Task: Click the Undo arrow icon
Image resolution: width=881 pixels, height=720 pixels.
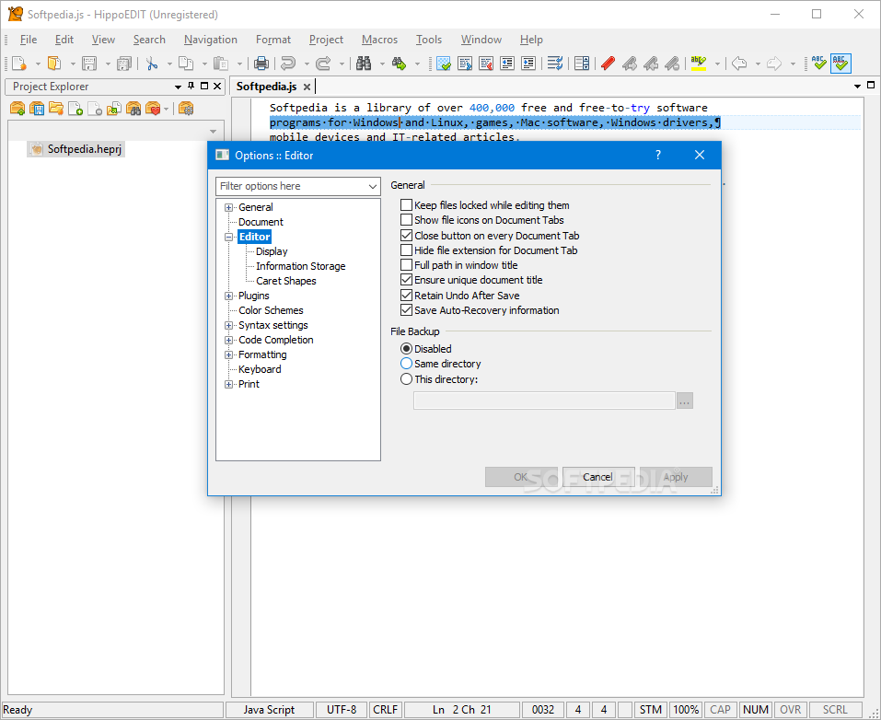Action: pos(288,63)
